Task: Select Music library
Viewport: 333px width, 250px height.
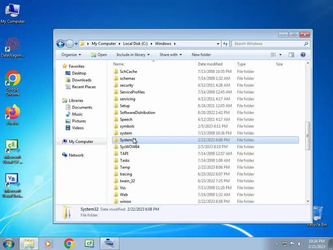Action: pyautogui.click(x=77, y=114)
